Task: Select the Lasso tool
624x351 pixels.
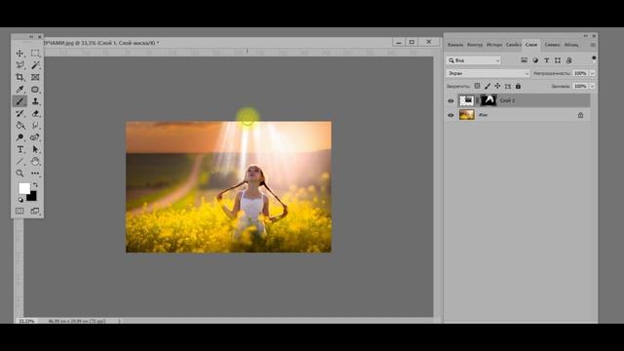Action: (19, 65)
